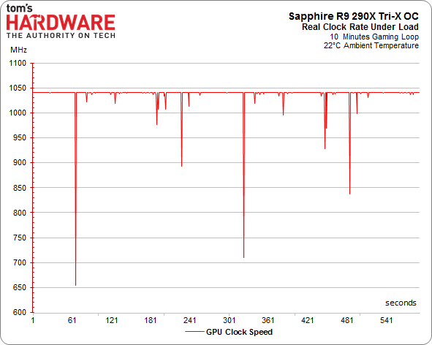Click the 'seconds' axis unit label

[x=401, y=303]
